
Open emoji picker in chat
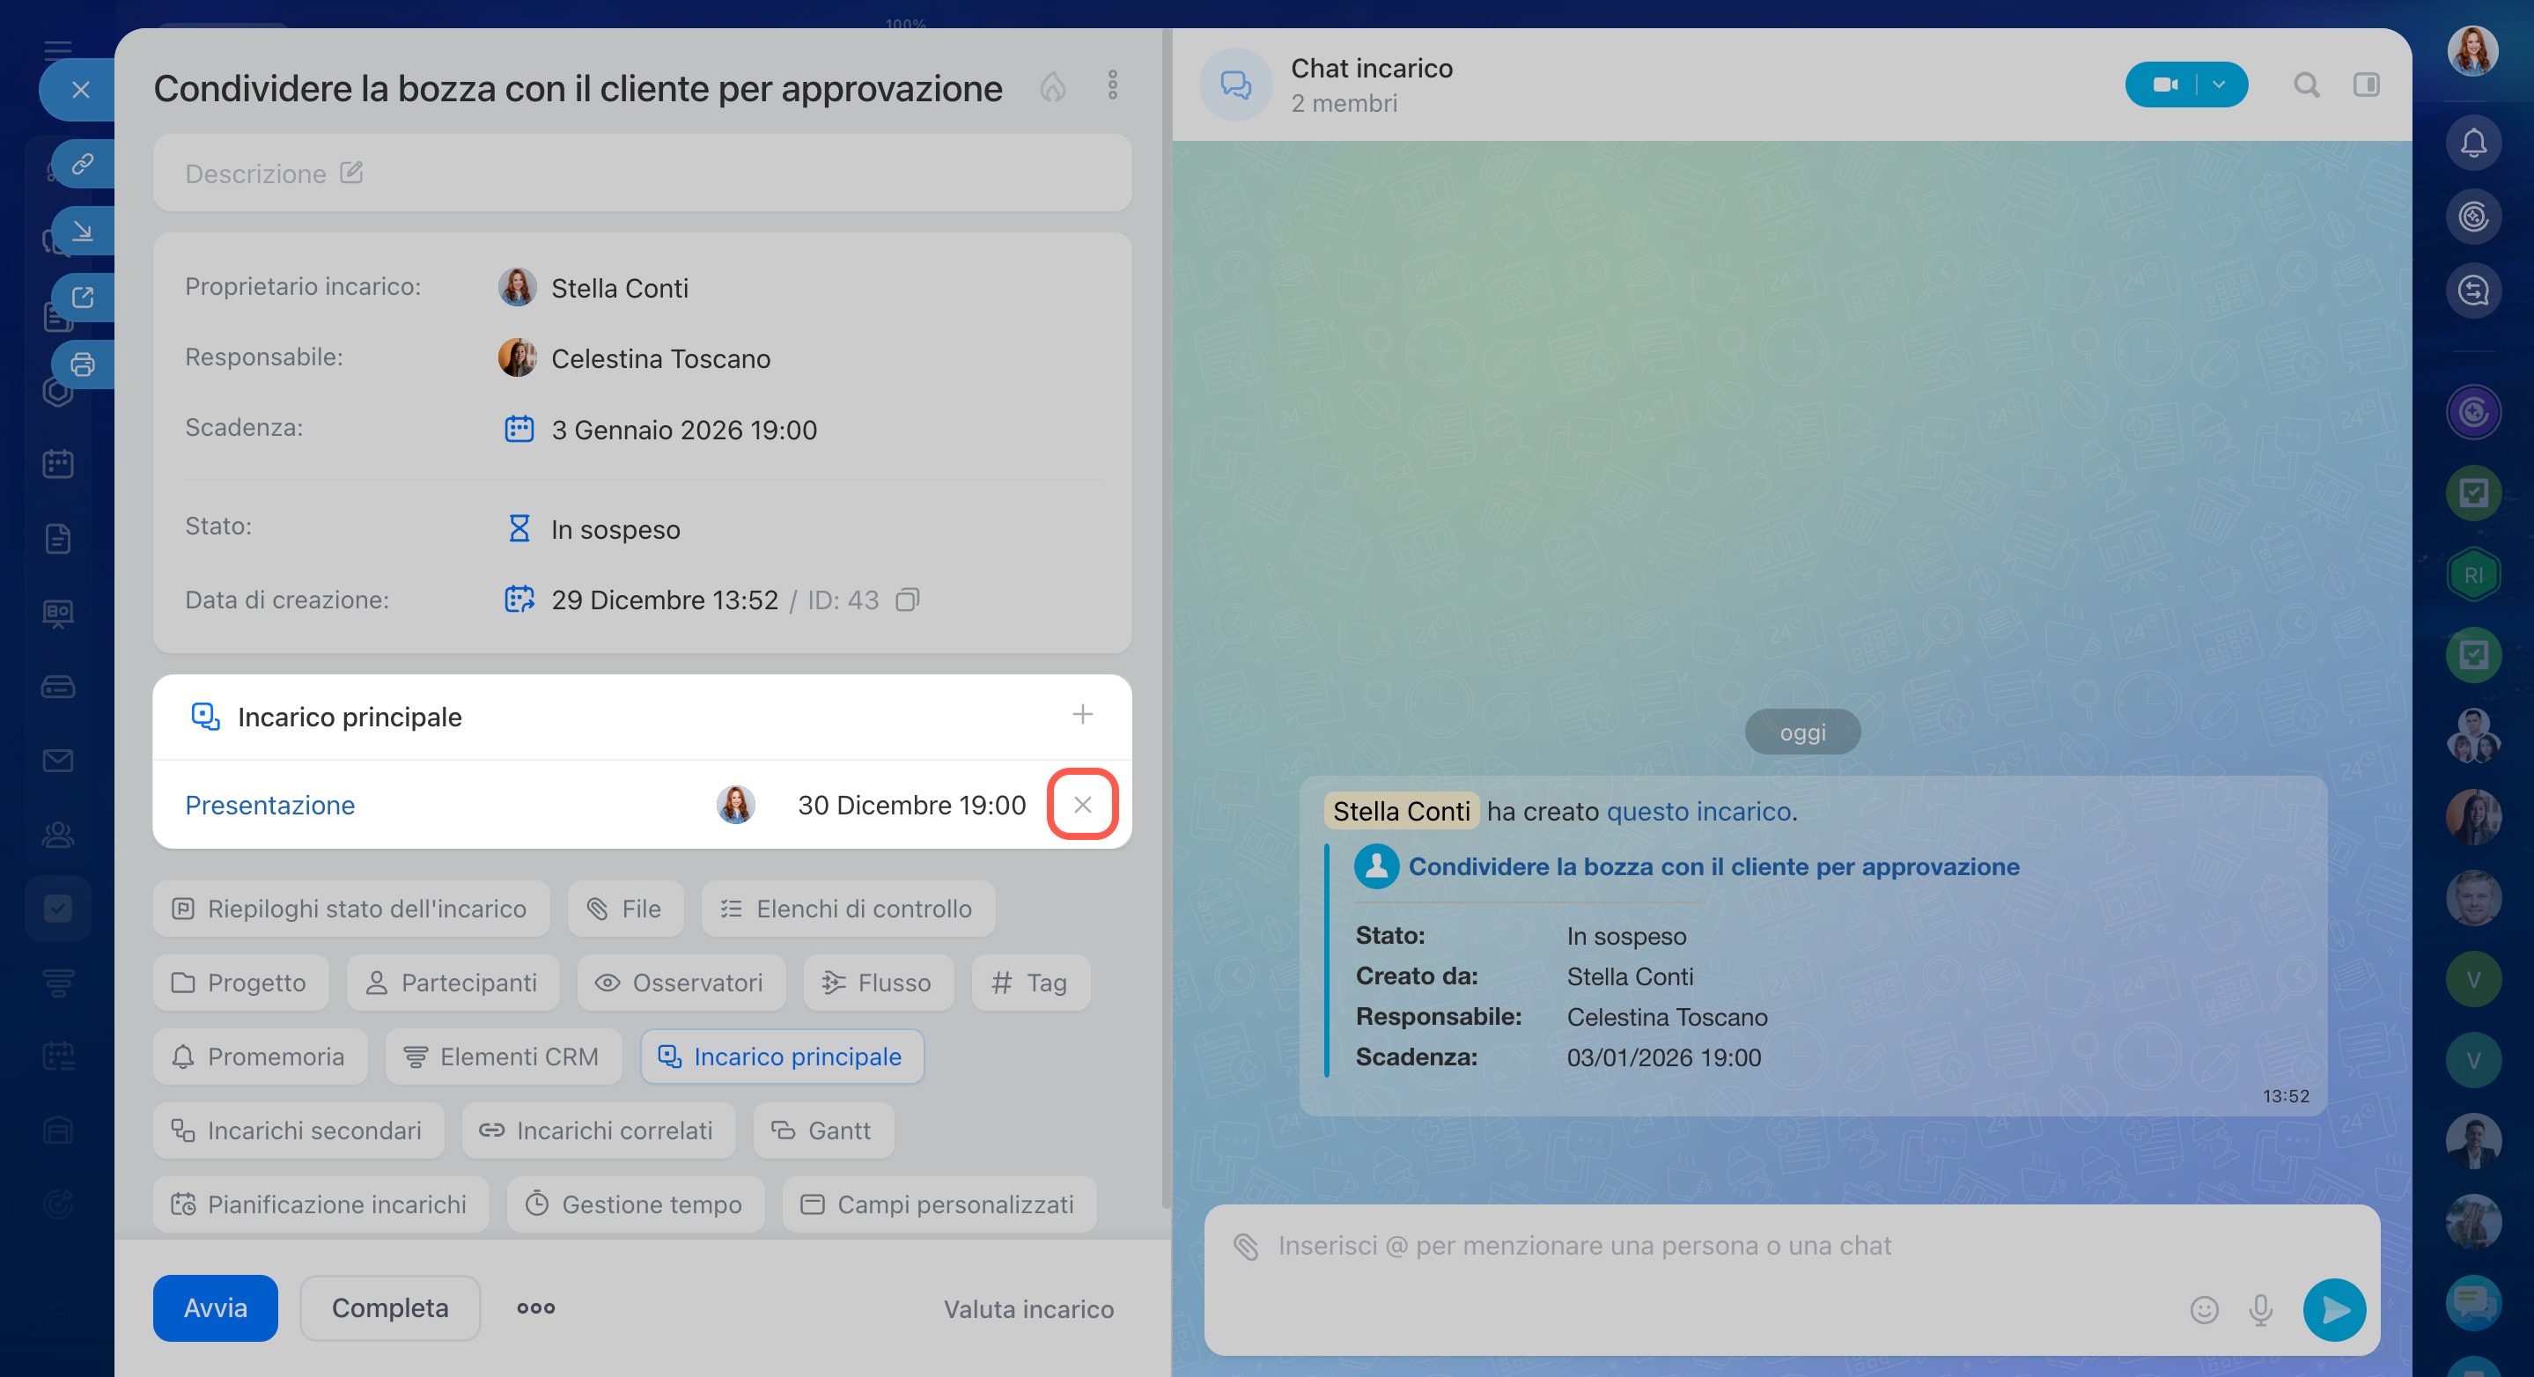click(x=2204, y=1309)
